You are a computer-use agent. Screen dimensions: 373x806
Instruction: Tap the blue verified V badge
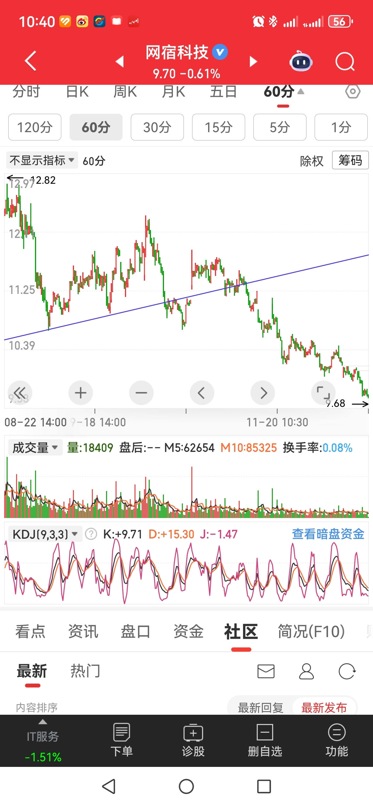(220, 52)
